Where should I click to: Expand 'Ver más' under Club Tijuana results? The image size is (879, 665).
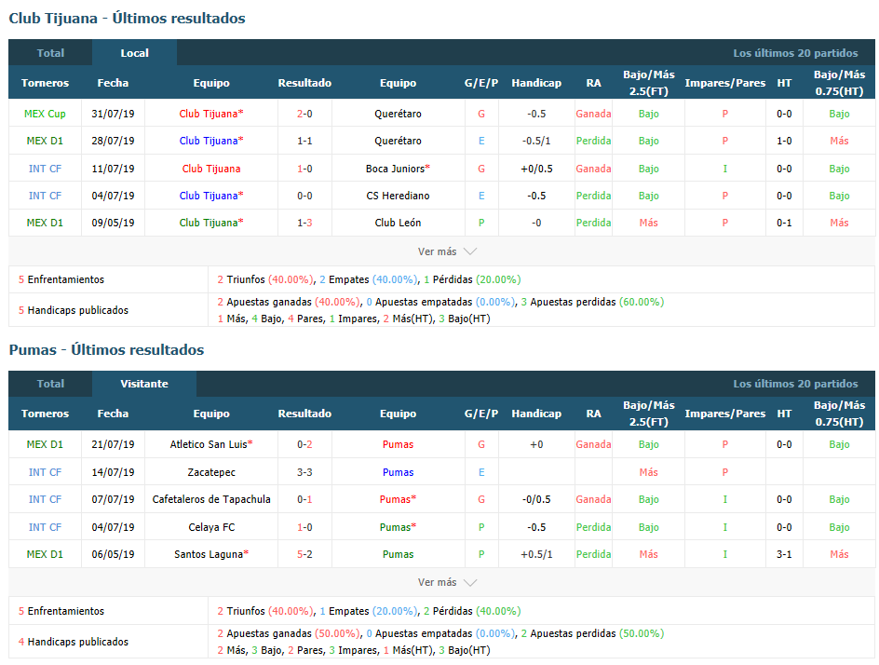point(447,251)
